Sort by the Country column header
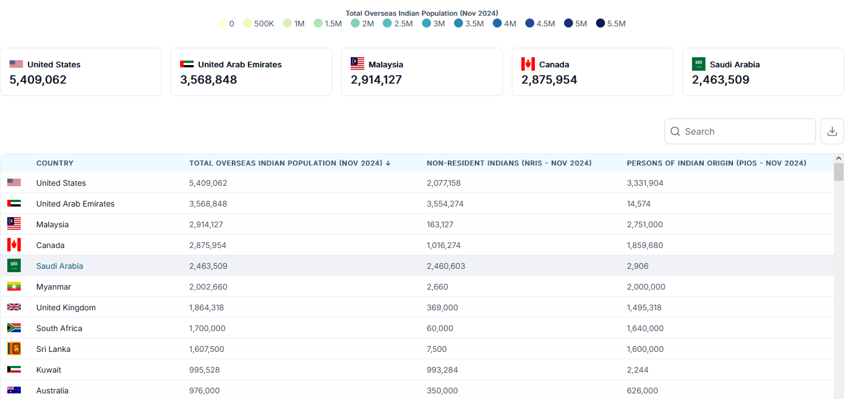 [55, 163]
